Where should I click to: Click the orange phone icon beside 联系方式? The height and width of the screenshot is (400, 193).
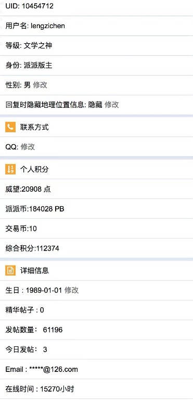[x=10, y=127]
